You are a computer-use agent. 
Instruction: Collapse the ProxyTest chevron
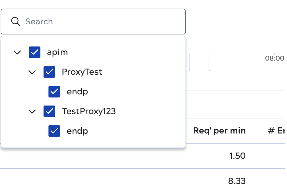[x=32, y=72]
